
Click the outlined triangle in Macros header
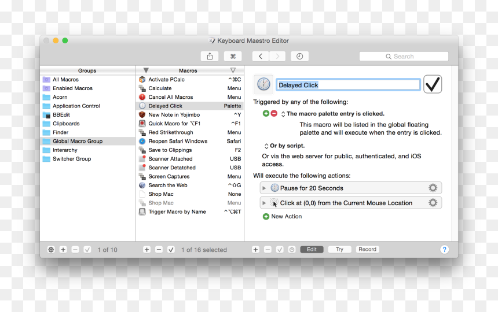click(233, 70)
